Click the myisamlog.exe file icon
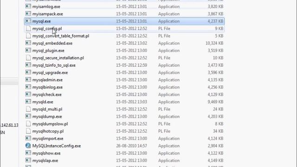Image resolution: width=297 pixels, height=167 pixels. 28,6
